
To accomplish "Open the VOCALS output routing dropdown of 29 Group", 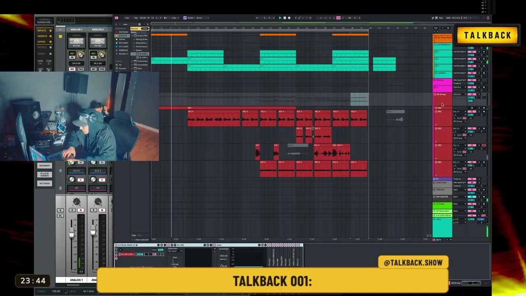I will [x=460, y=94].
